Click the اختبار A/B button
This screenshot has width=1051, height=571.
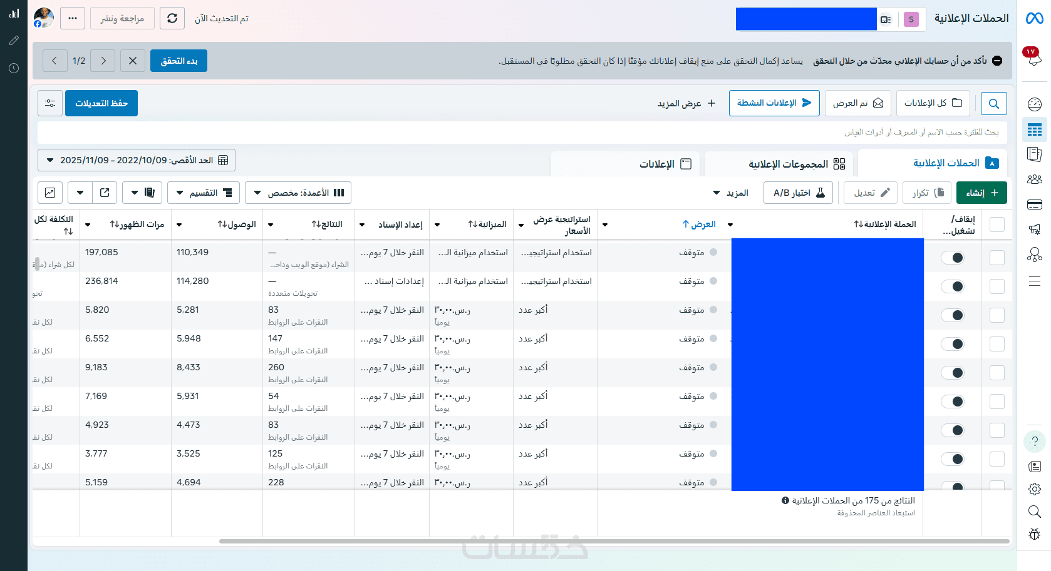799,193
